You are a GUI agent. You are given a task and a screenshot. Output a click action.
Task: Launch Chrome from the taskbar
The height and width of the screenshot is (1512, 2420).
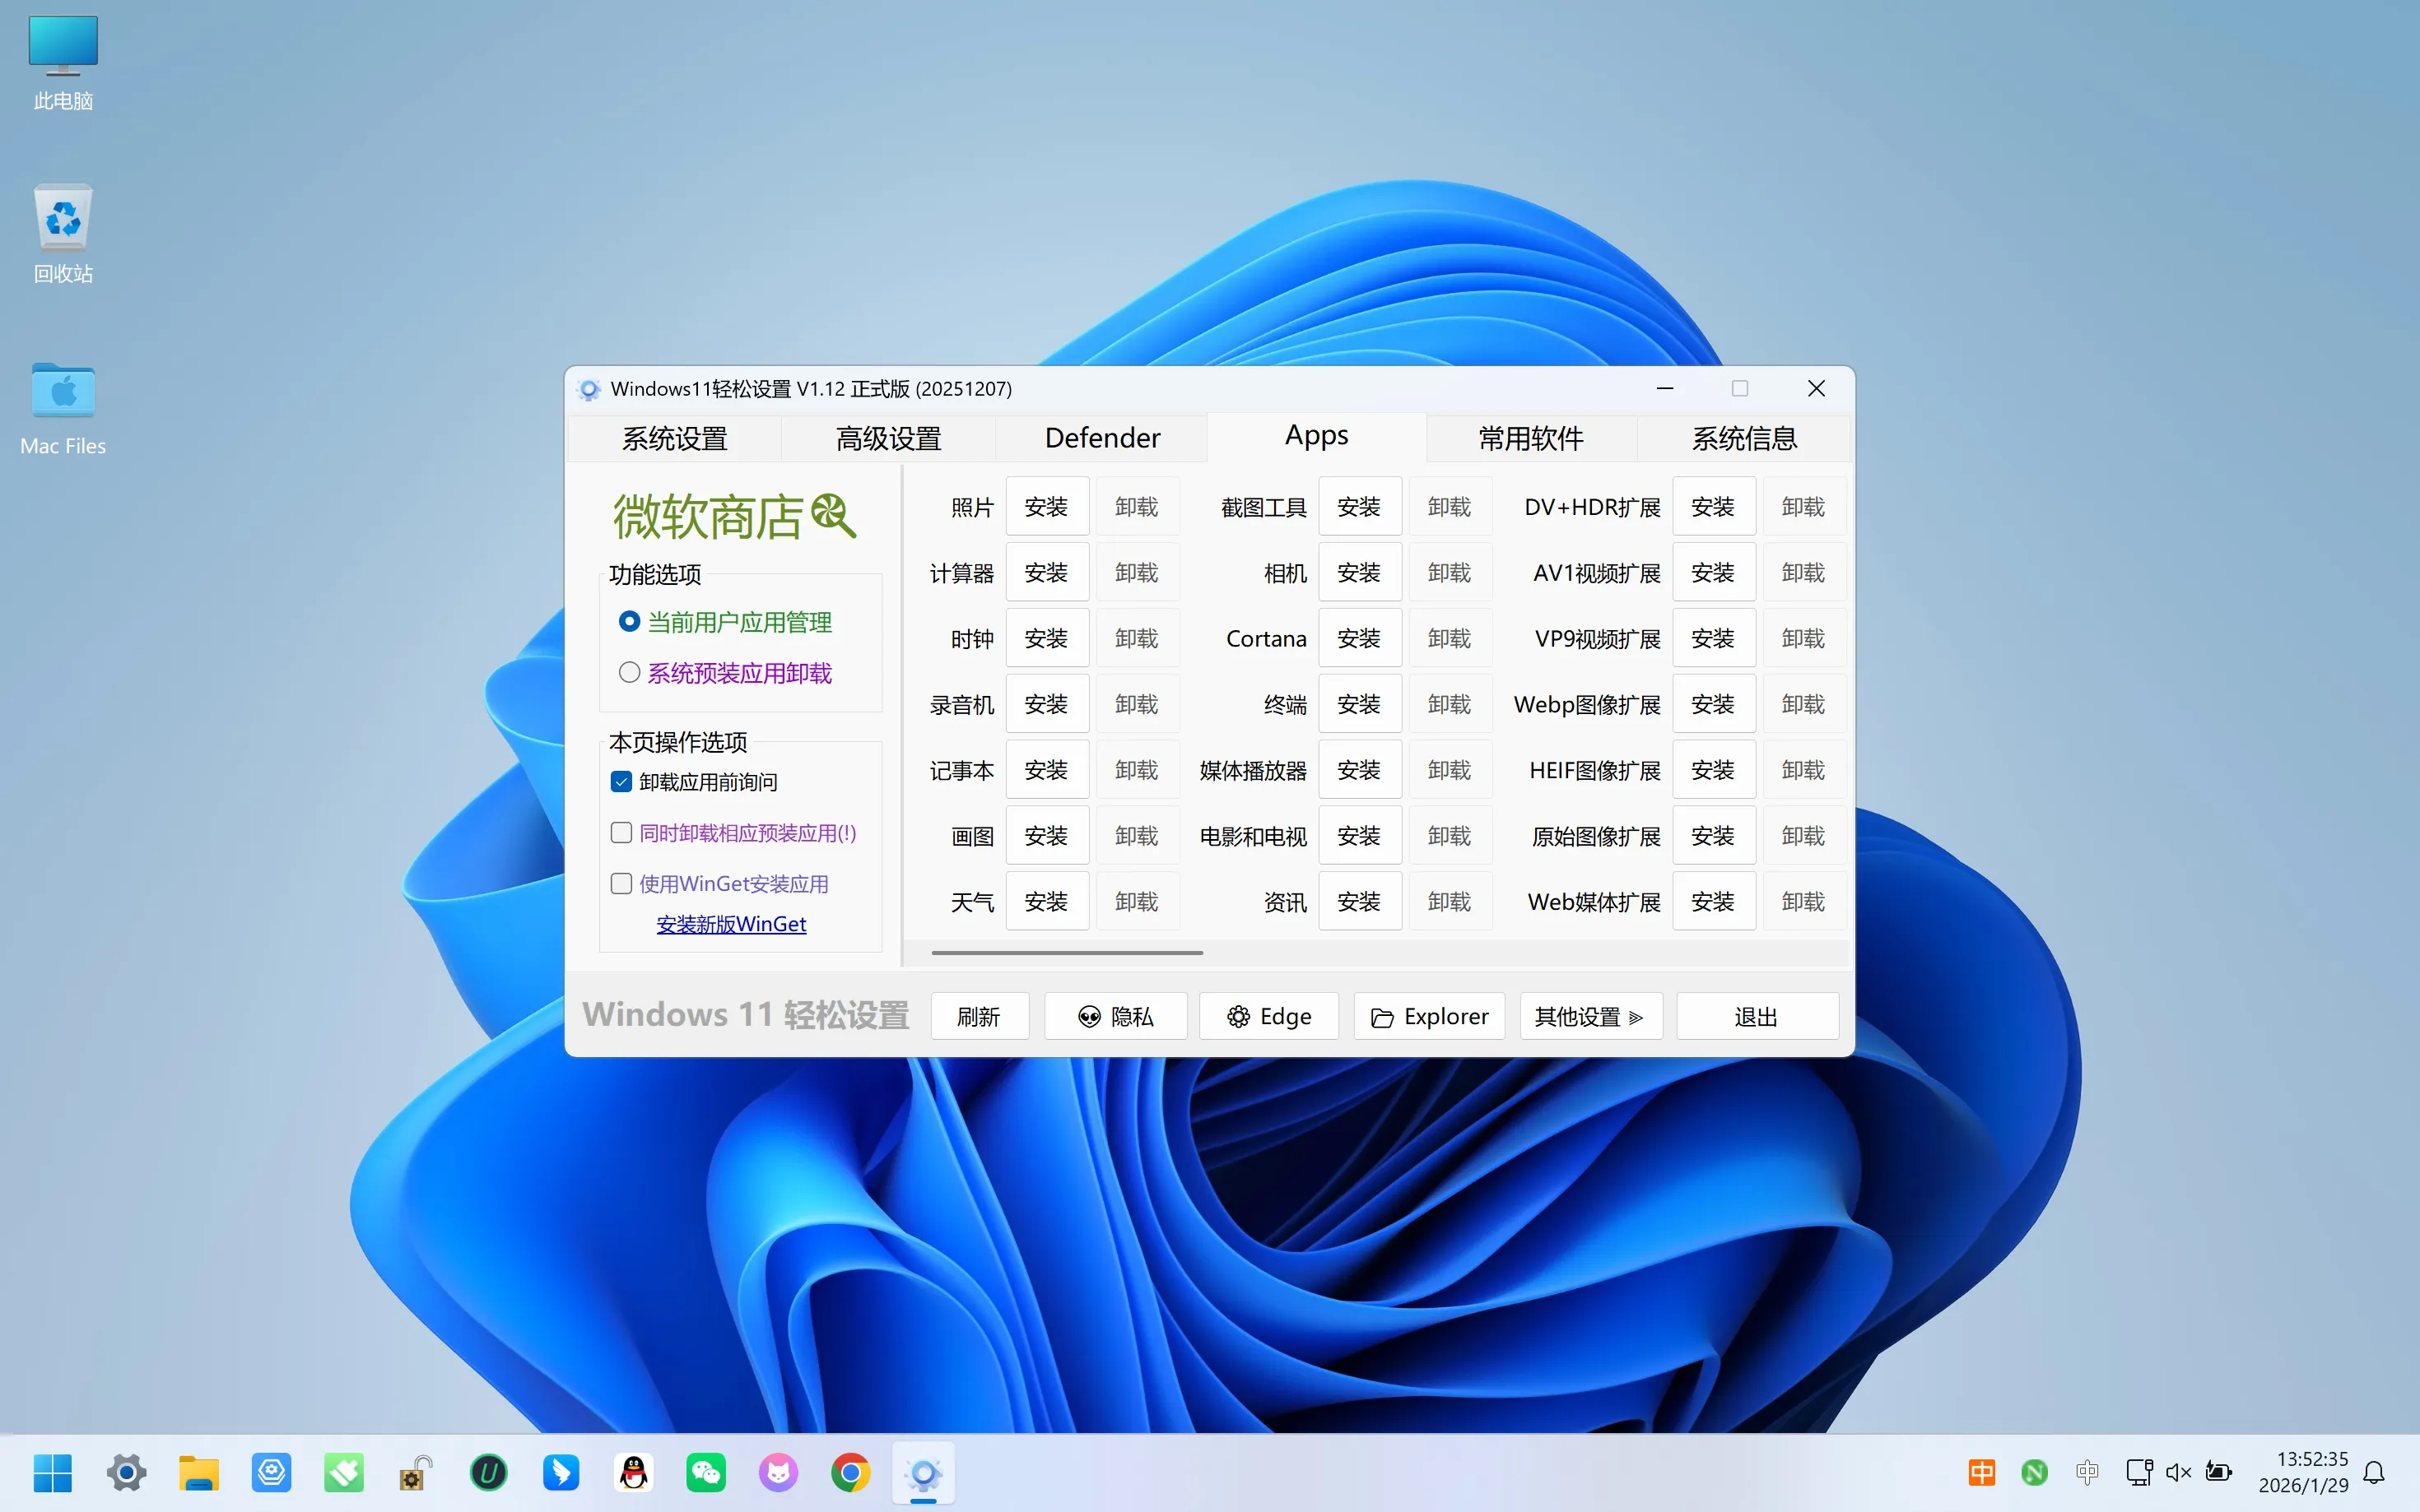pyautogui.click(x=850, y=1472)
